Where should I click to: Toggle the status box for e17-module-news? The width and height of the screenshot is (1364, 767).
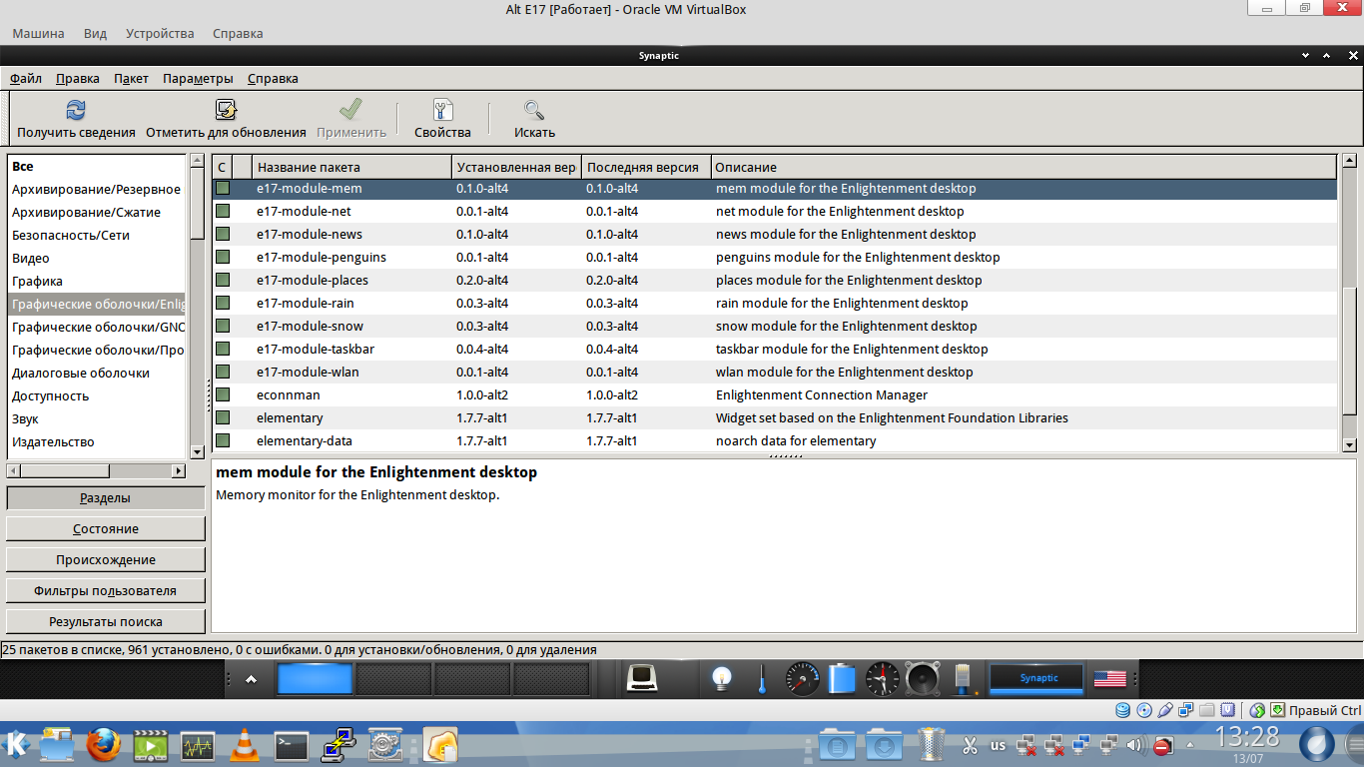[x=223, y=234]
